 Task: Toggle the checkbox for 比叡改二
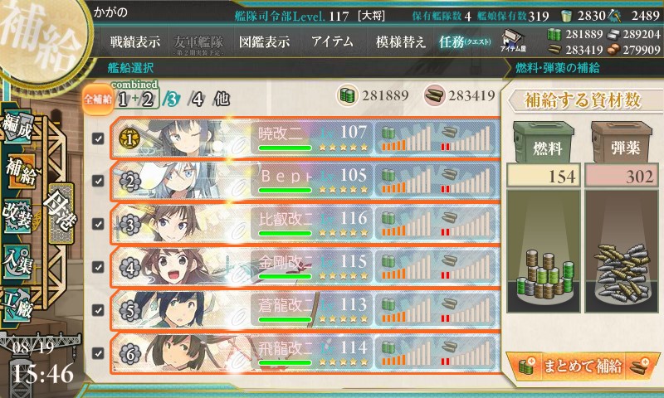98,224
